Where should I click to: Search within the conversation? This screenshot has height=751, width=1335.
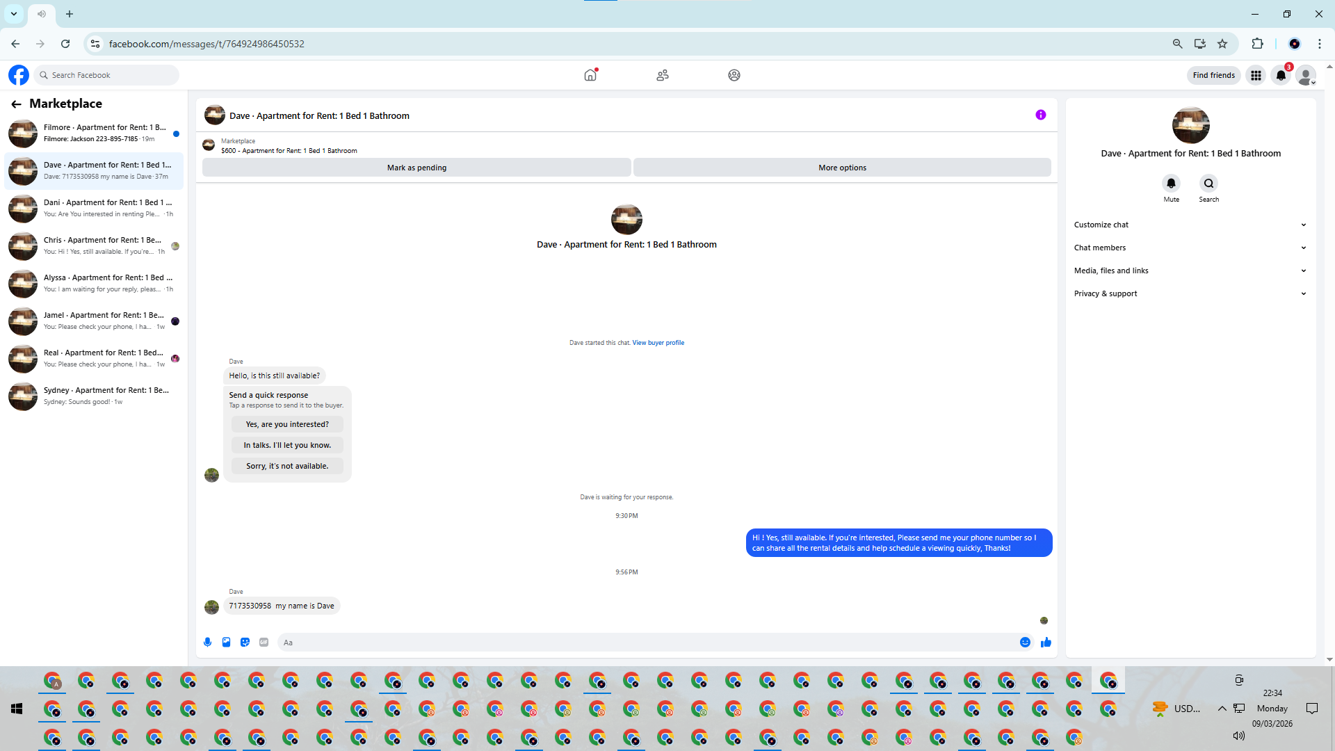[1208, 184]
